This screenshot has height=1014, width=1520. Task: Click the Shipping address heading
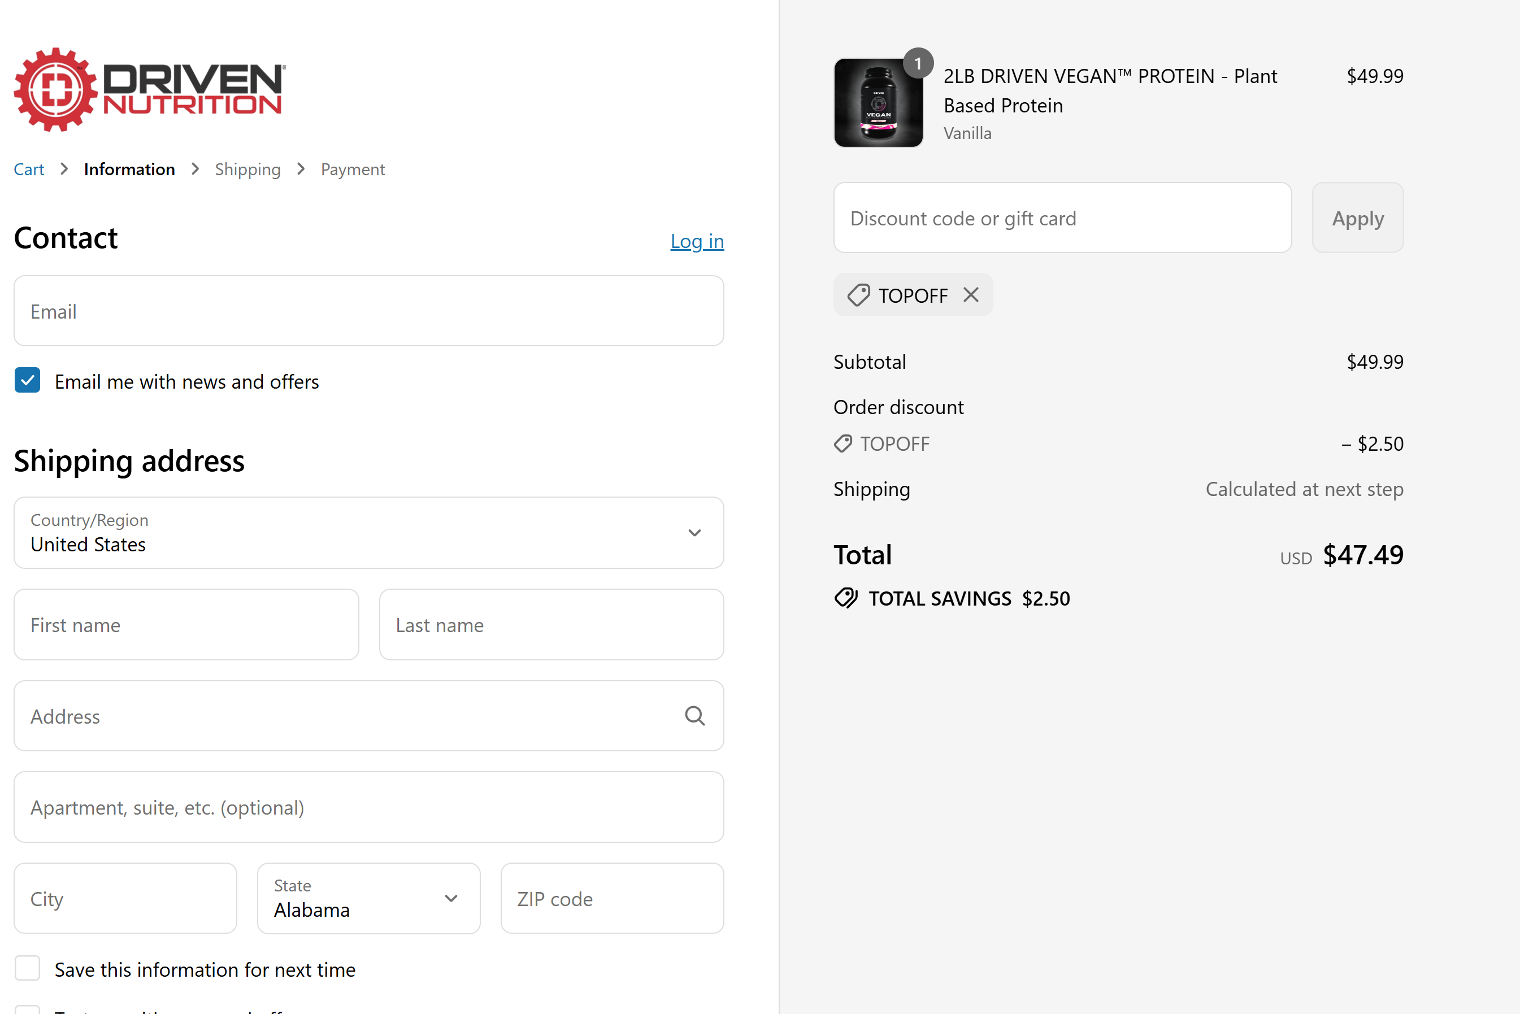[x=129, y=461]
